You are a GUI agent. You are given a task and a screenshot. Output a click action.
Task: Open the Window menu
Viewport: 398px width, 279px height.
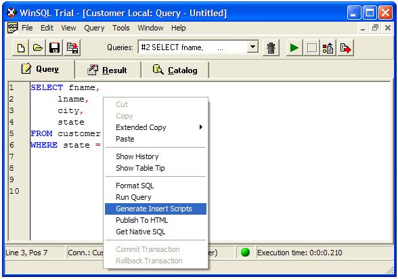(x=150, y=28)
